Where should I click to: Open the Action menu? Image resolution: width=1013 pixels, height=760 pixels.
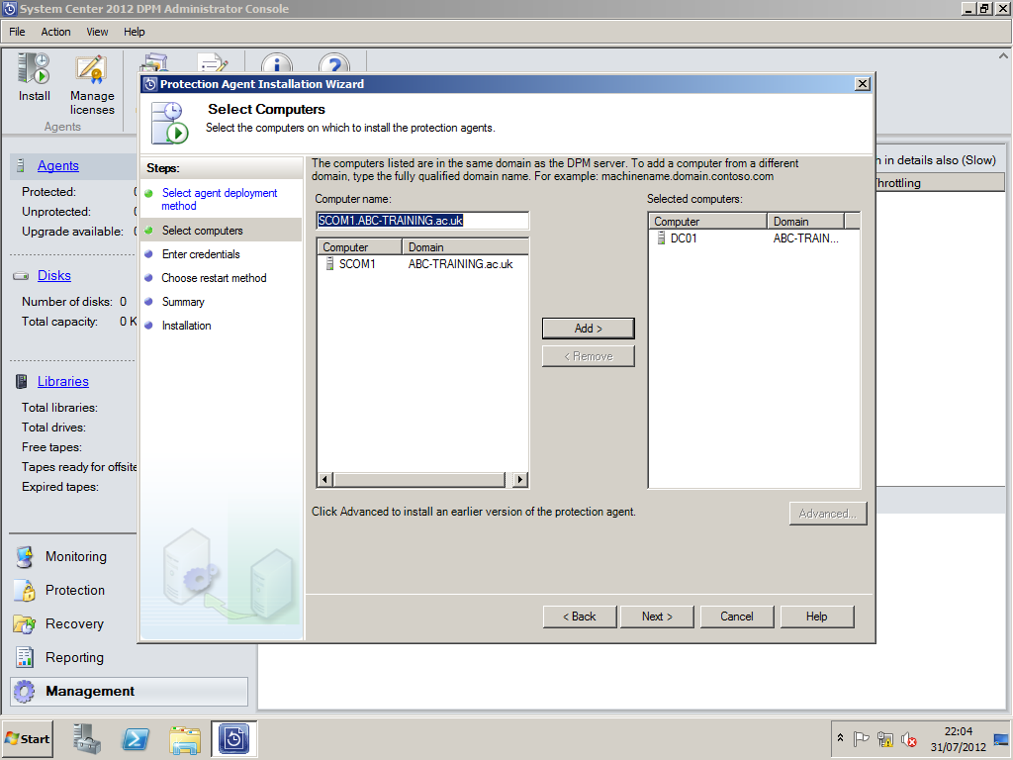click(x=55, y=32)
